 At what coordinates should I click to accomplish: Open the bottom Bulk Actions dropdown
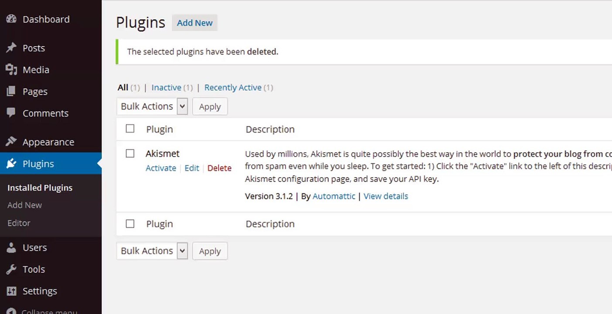coord(152,251)
